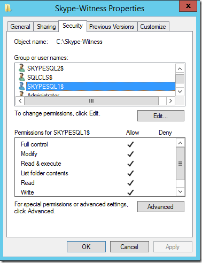Confirm with the OK button

[86, 247]
